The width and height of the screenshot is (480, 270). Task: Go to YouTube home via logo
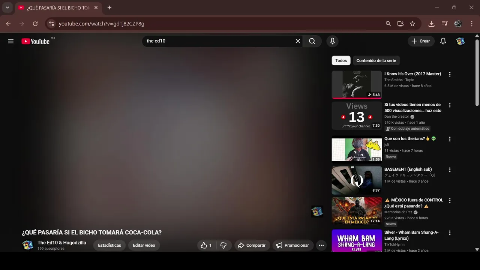(x=36, y=41)
